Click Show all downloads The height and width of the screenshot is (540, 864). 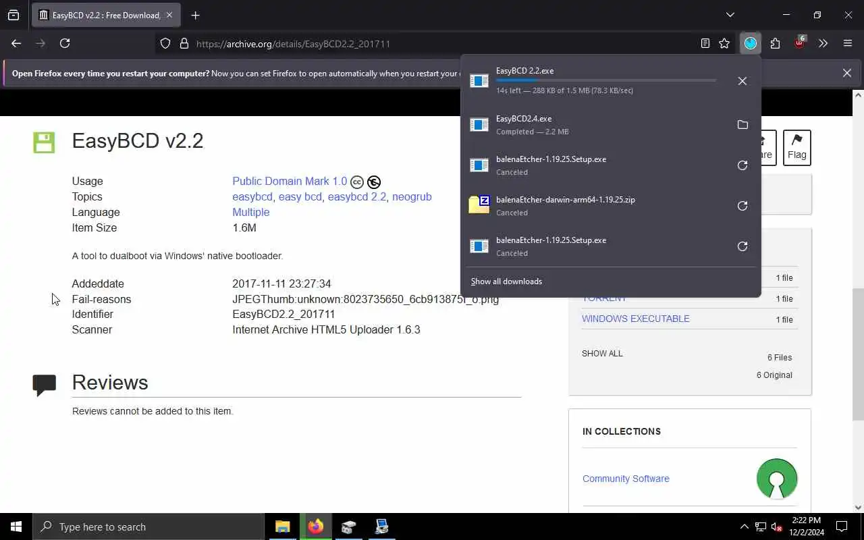pyautogui.click(x=506, y=281)
